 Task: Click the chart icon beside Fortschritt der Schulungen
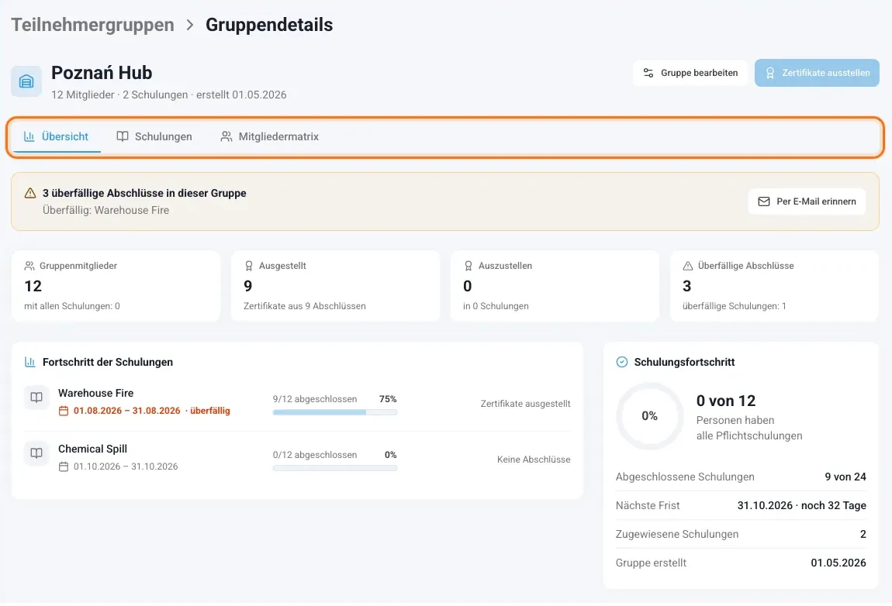pyautogui.click(x=30, y=362)
